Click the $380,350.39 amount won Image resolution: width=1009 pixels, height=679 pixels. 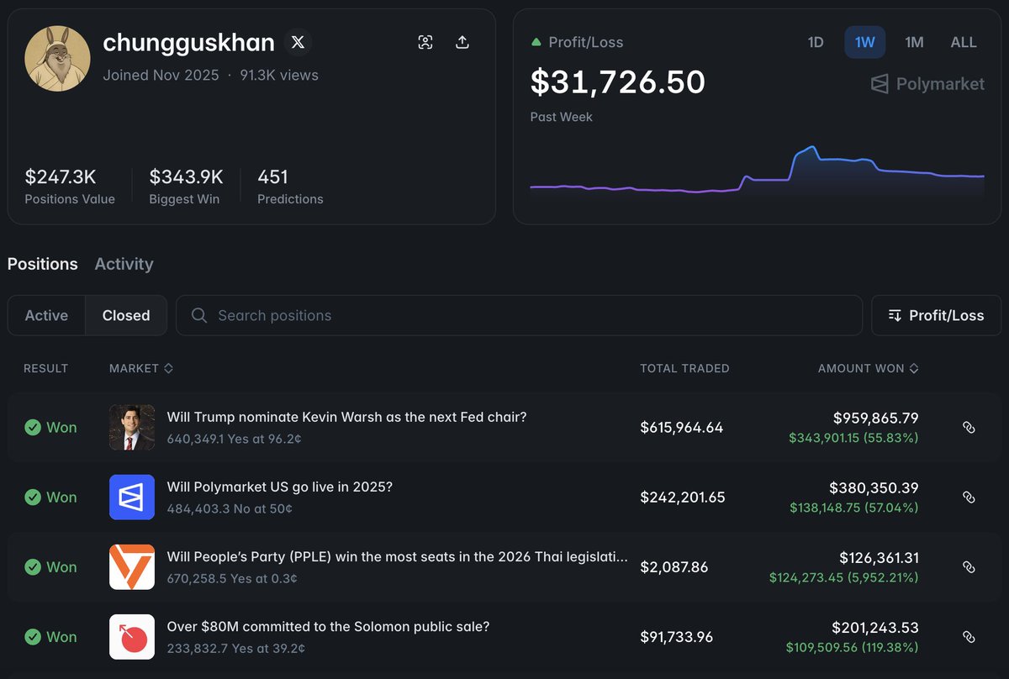874,487
